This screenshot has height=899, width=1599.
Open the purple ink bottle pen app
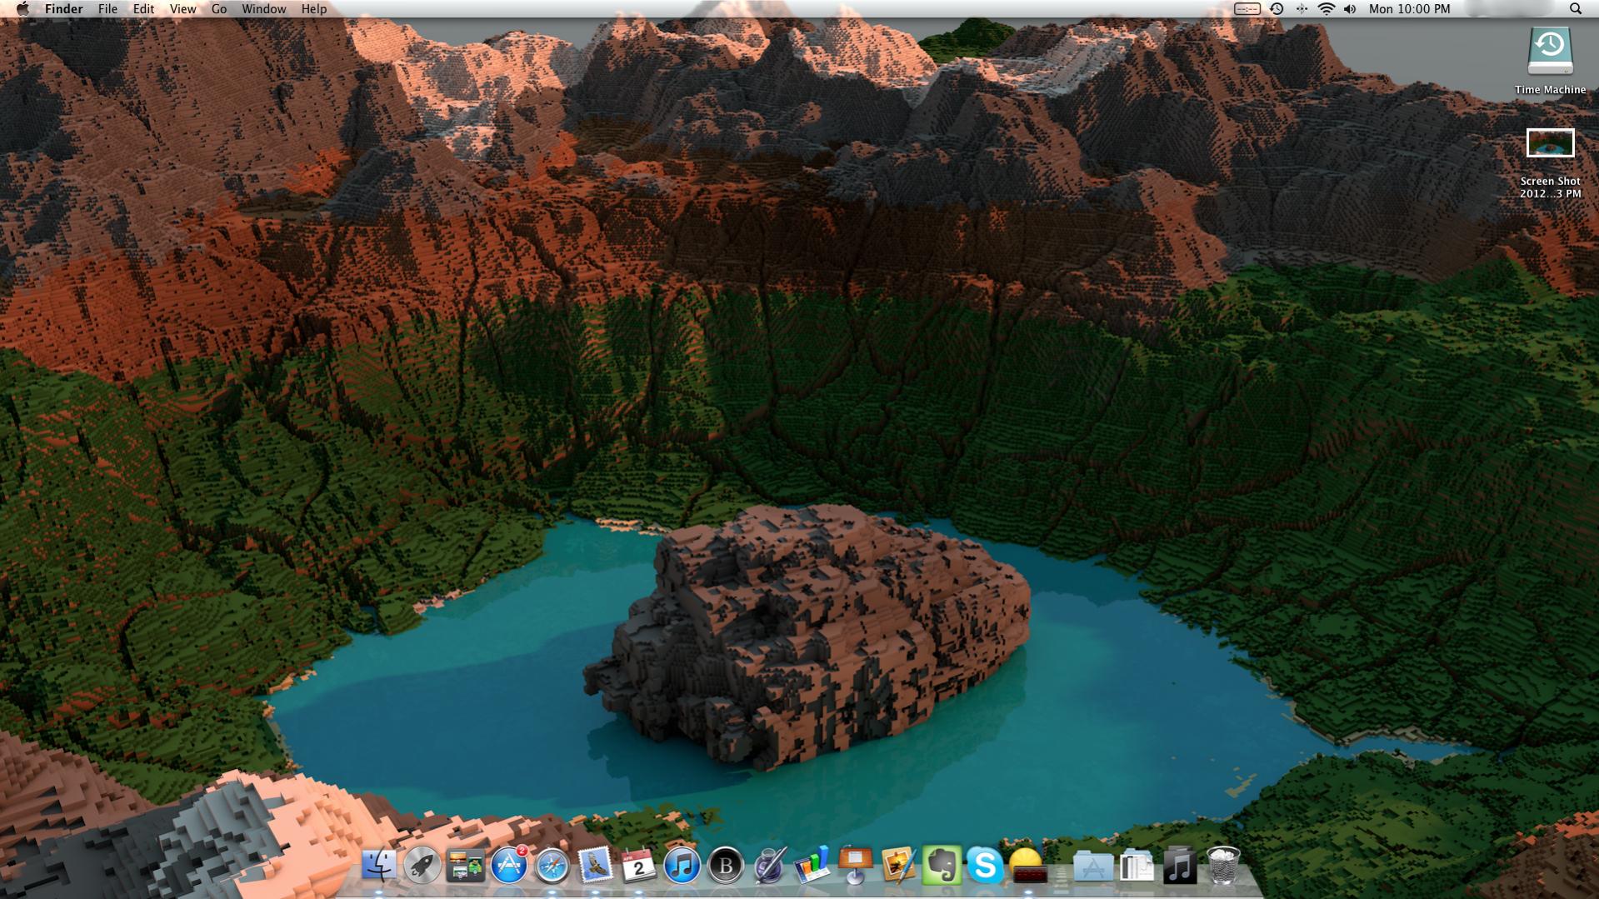(x=769, y=866)
